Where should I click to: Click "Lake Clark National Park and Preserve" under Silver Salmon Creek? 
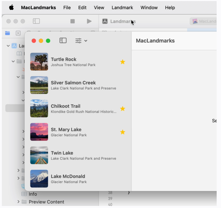pyautogui.click(x=84, y=88)
